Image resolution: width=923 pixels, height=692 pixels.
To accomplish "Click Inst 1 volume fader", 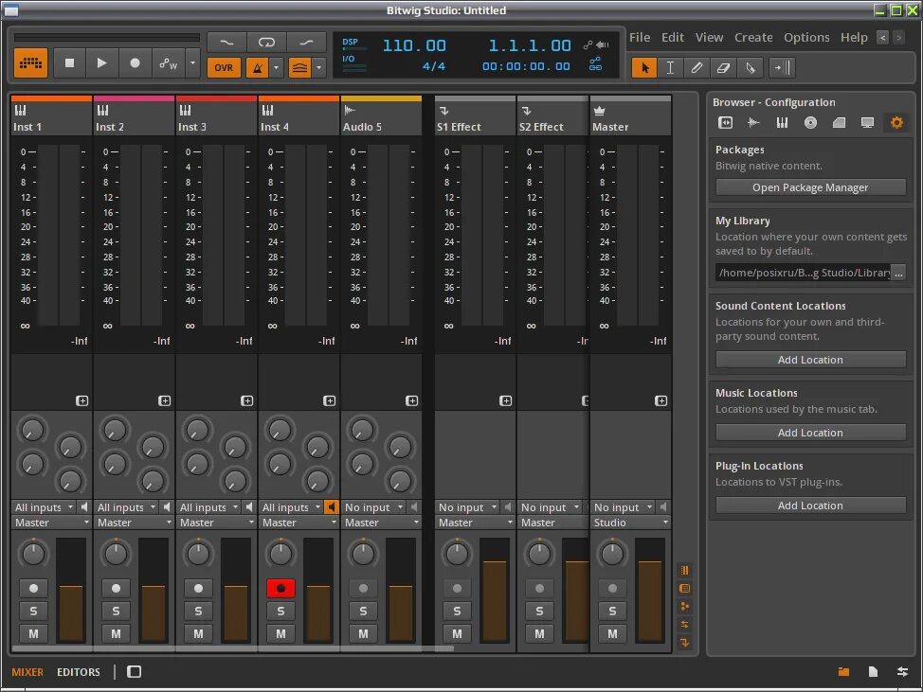I will [71, 590].
